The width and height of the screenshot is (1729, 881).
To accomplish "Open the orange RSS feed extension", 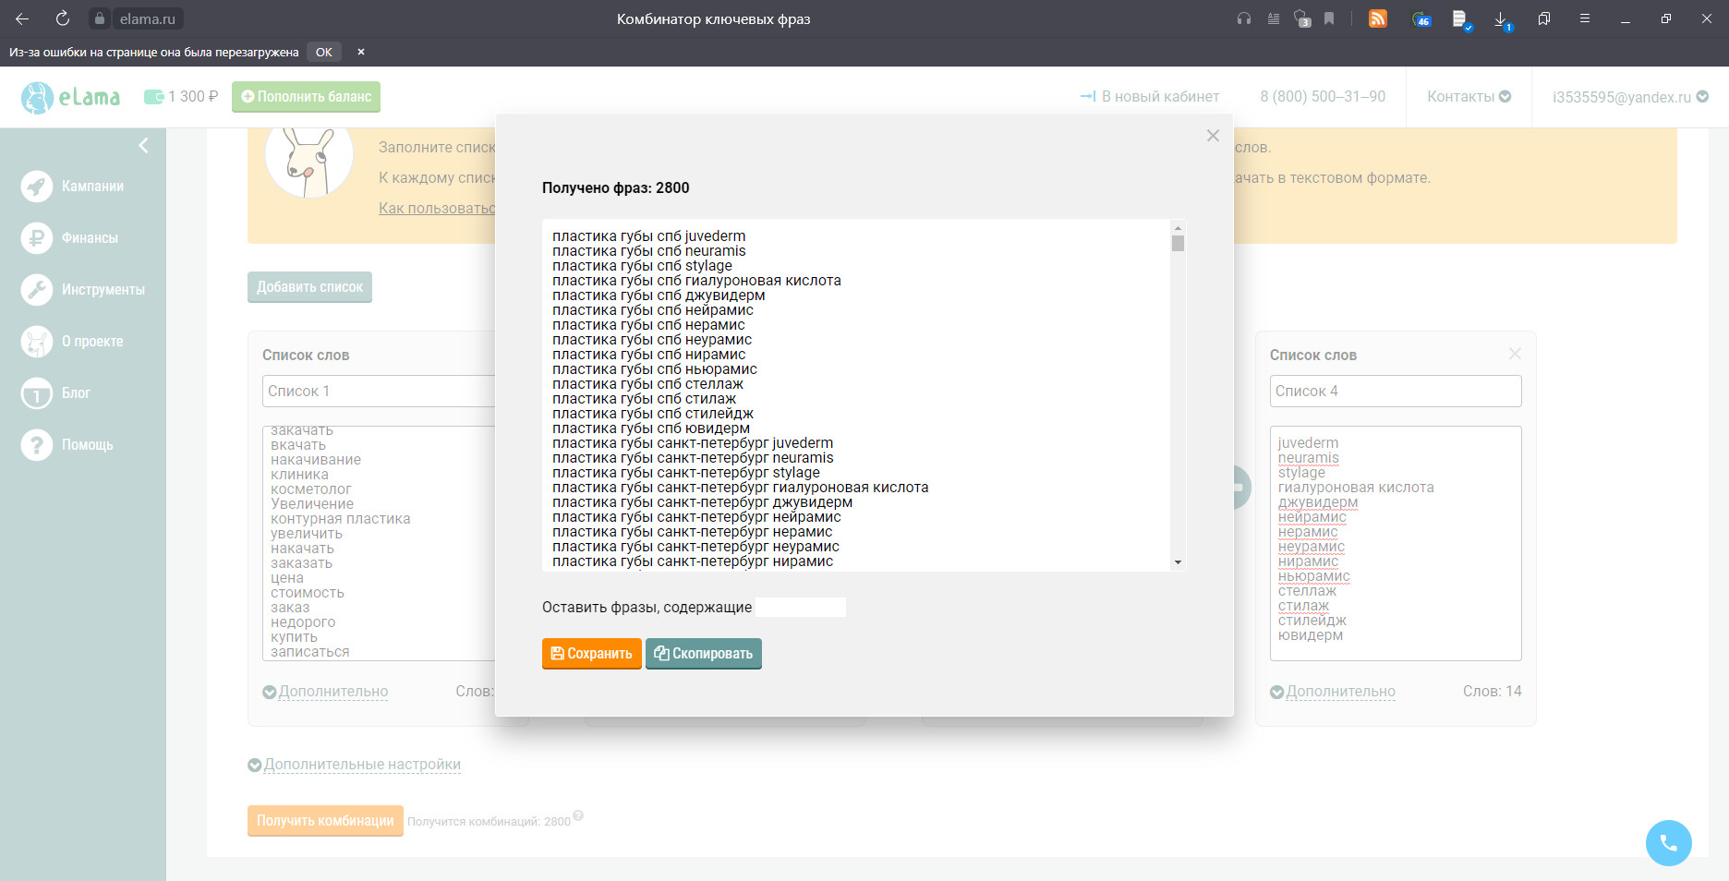I will pyautogui.click(x=1378, y=18).
